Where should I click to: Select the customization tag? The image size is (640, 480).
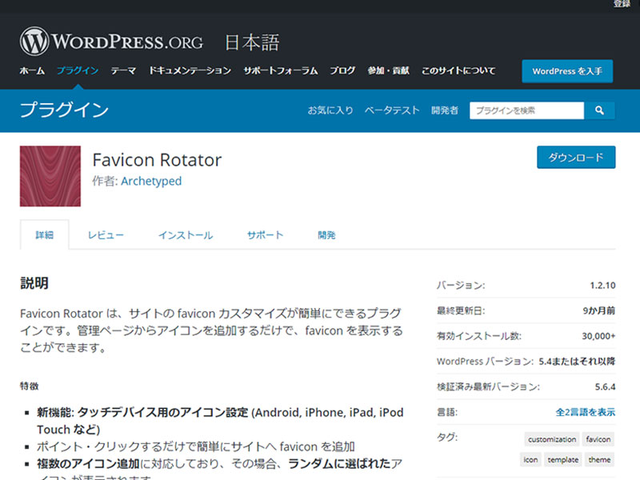(x=552, y=439)
